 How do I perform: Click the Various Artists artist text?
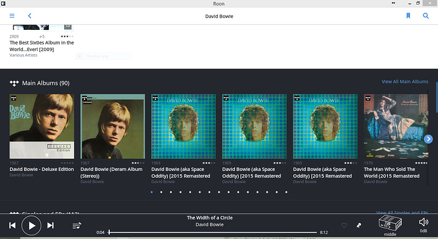pyautogui.click(x=23, y=55)
